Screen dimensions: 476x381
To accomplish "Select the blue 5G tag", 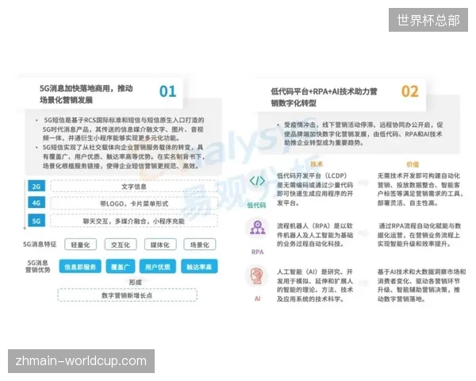I will coord(36,221).
